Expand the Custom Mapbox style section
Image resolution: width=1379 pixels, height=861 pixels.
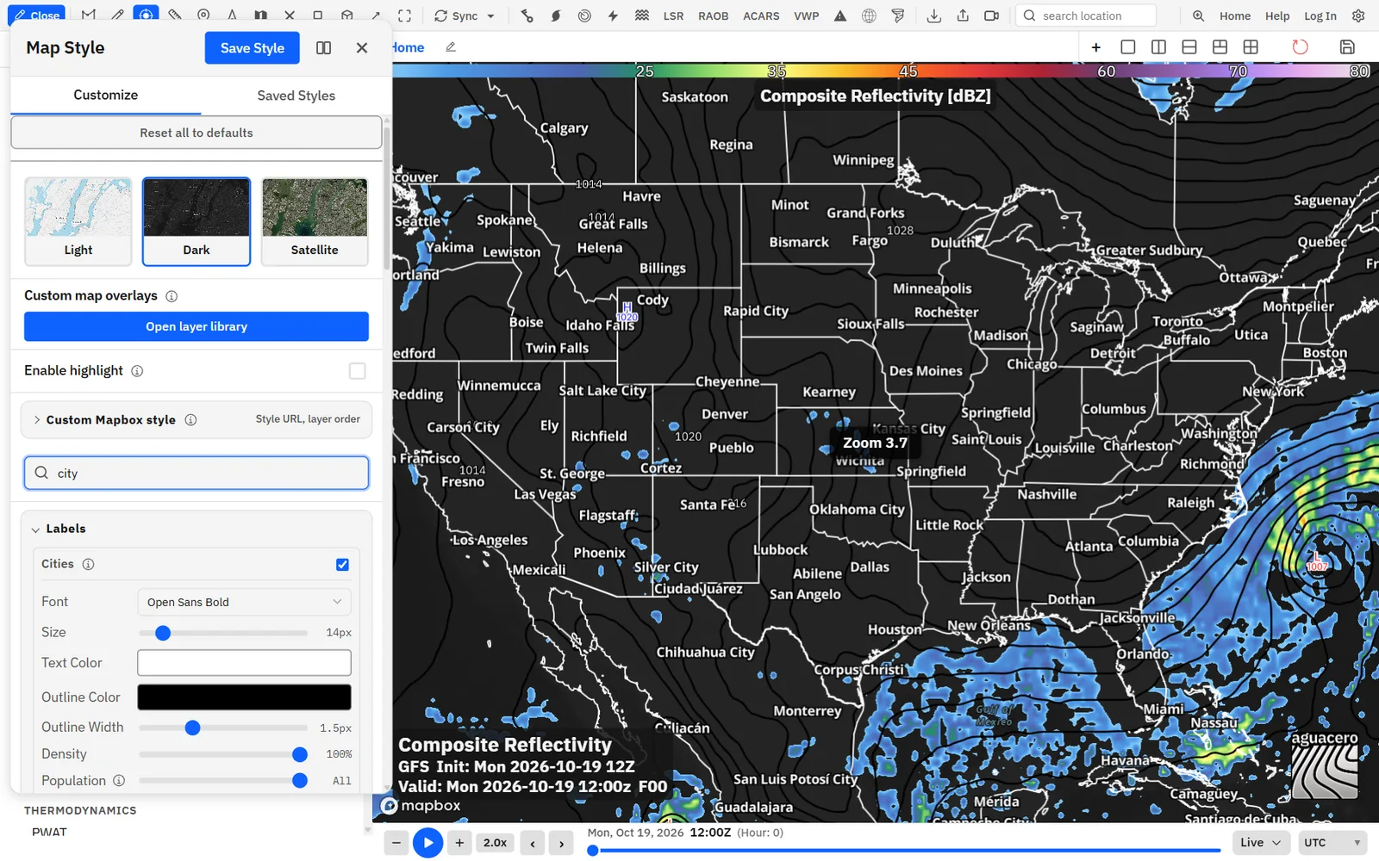click(x=197, y=419)
